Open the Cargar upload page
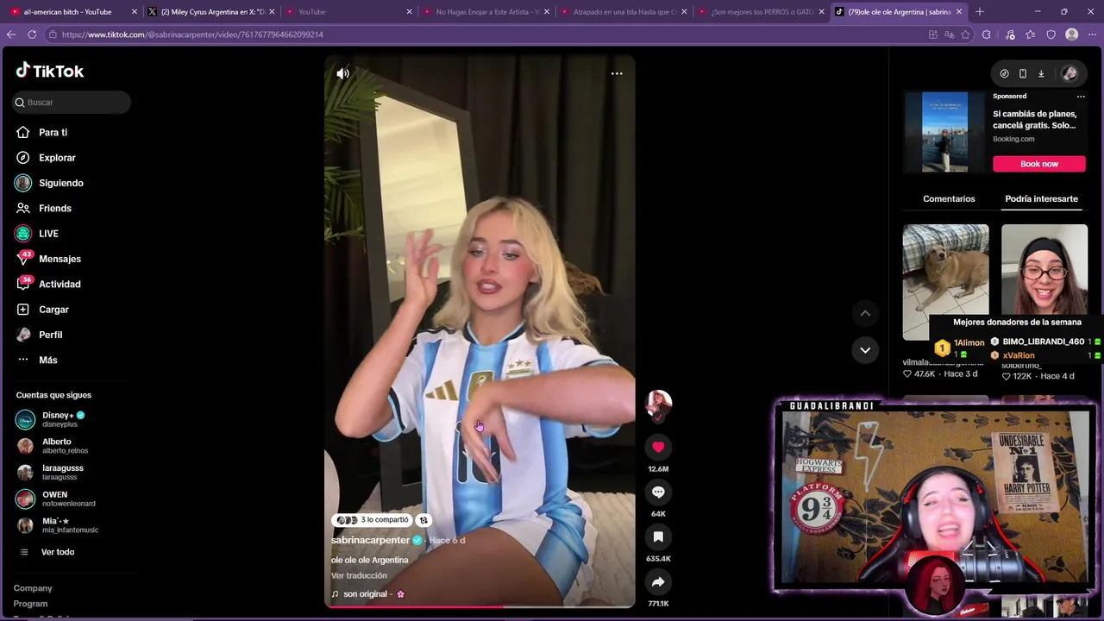The image size is (1104, 621). pos(53,310)
